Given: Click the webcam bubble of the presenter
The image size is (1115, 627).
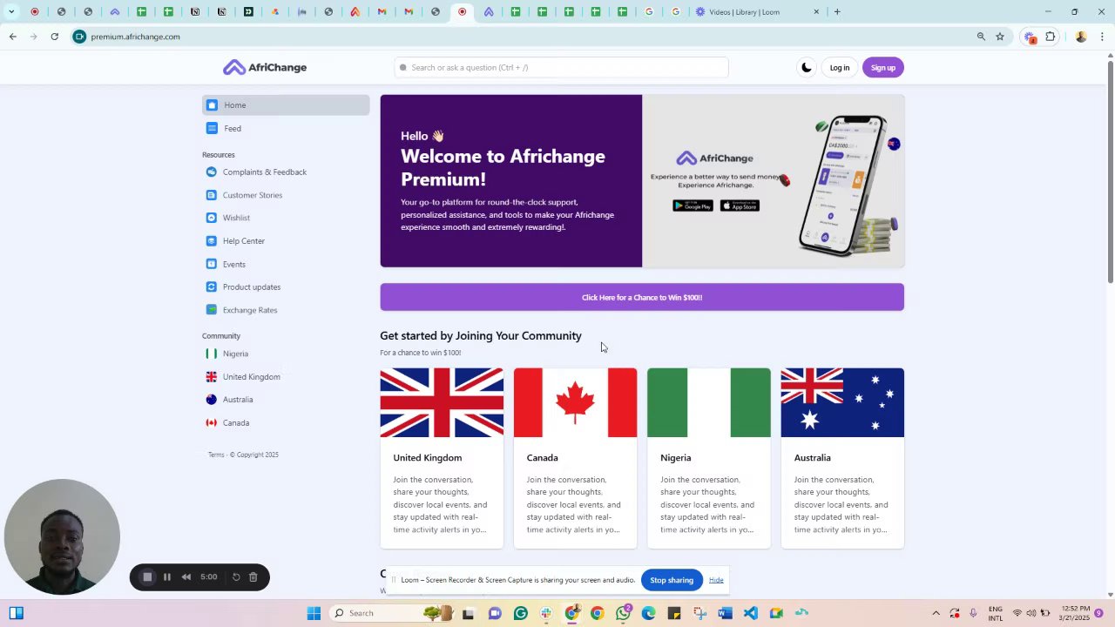Looking at the screenshot, I should click(x=62, y=537).
